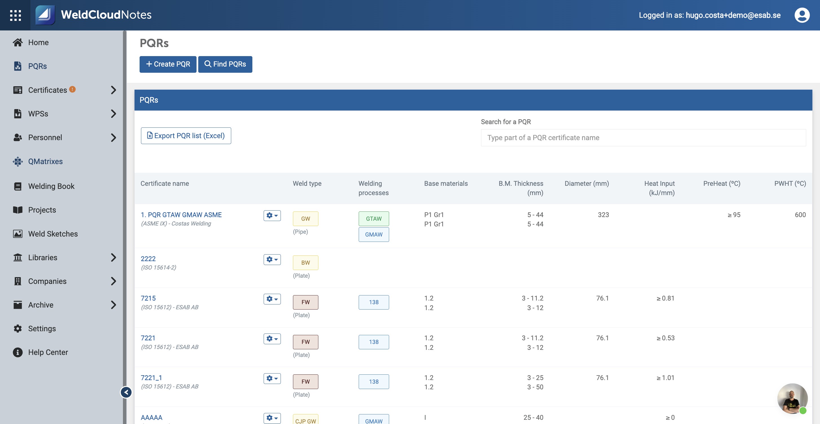Open Settings from the sidebar
The height and width of the screenshot is (424, 820).
click(42, 328)
